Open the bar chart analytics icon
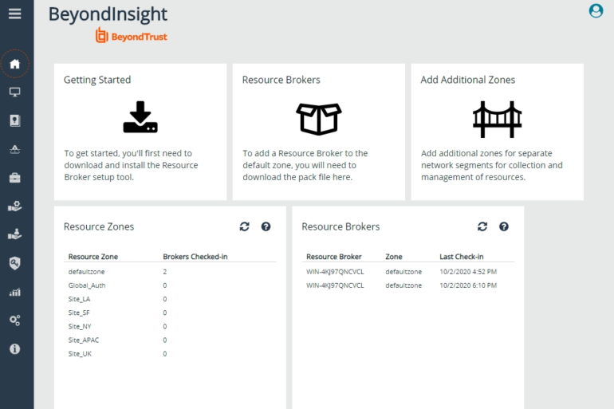614x409 pixels. tap(14, 292)
